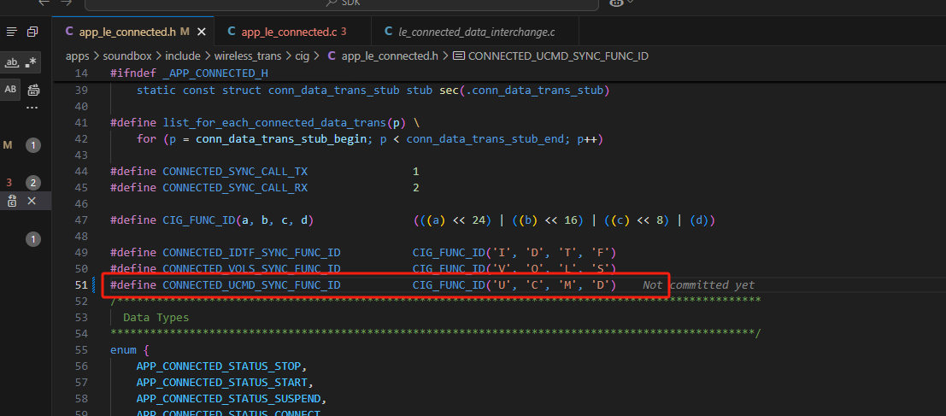
Task: Collapse all results icon in sidebar
Action: pyautogui.click(x=32, y=32)
